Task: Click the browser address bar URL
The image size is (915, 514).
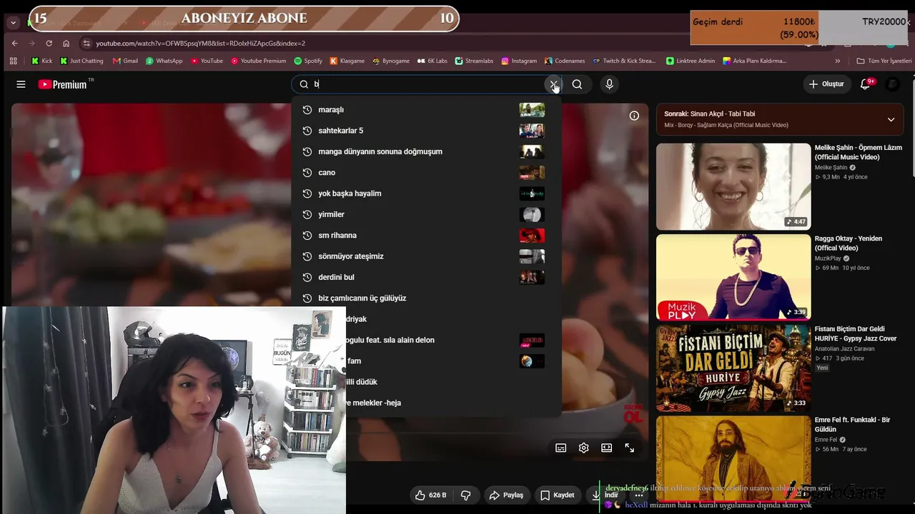Action: pos(200,44)
